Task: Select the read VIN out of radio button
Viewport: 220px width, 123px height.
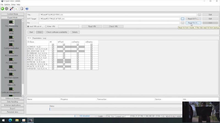Action: click(x=28, y=26)
